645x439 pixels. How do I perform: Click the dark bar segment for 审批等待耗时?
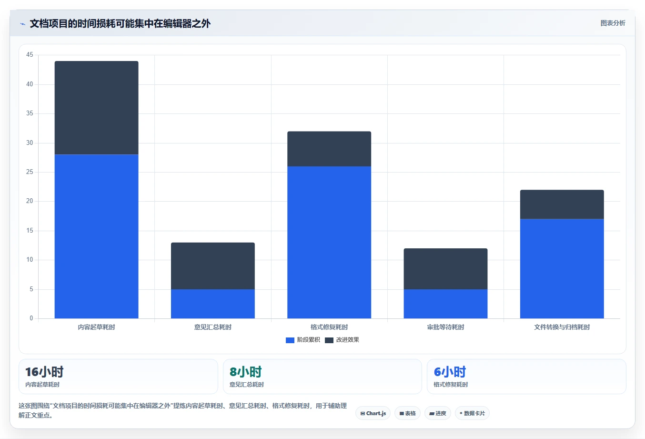click(445, 269)
